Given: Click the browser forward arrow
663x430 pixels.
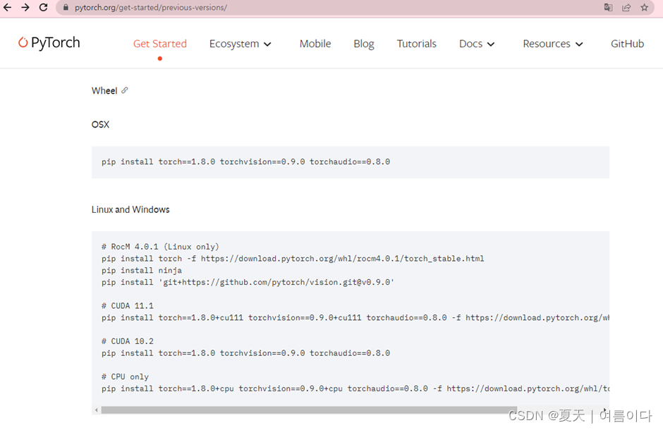Looking at the screenshot, I should 25,7.
